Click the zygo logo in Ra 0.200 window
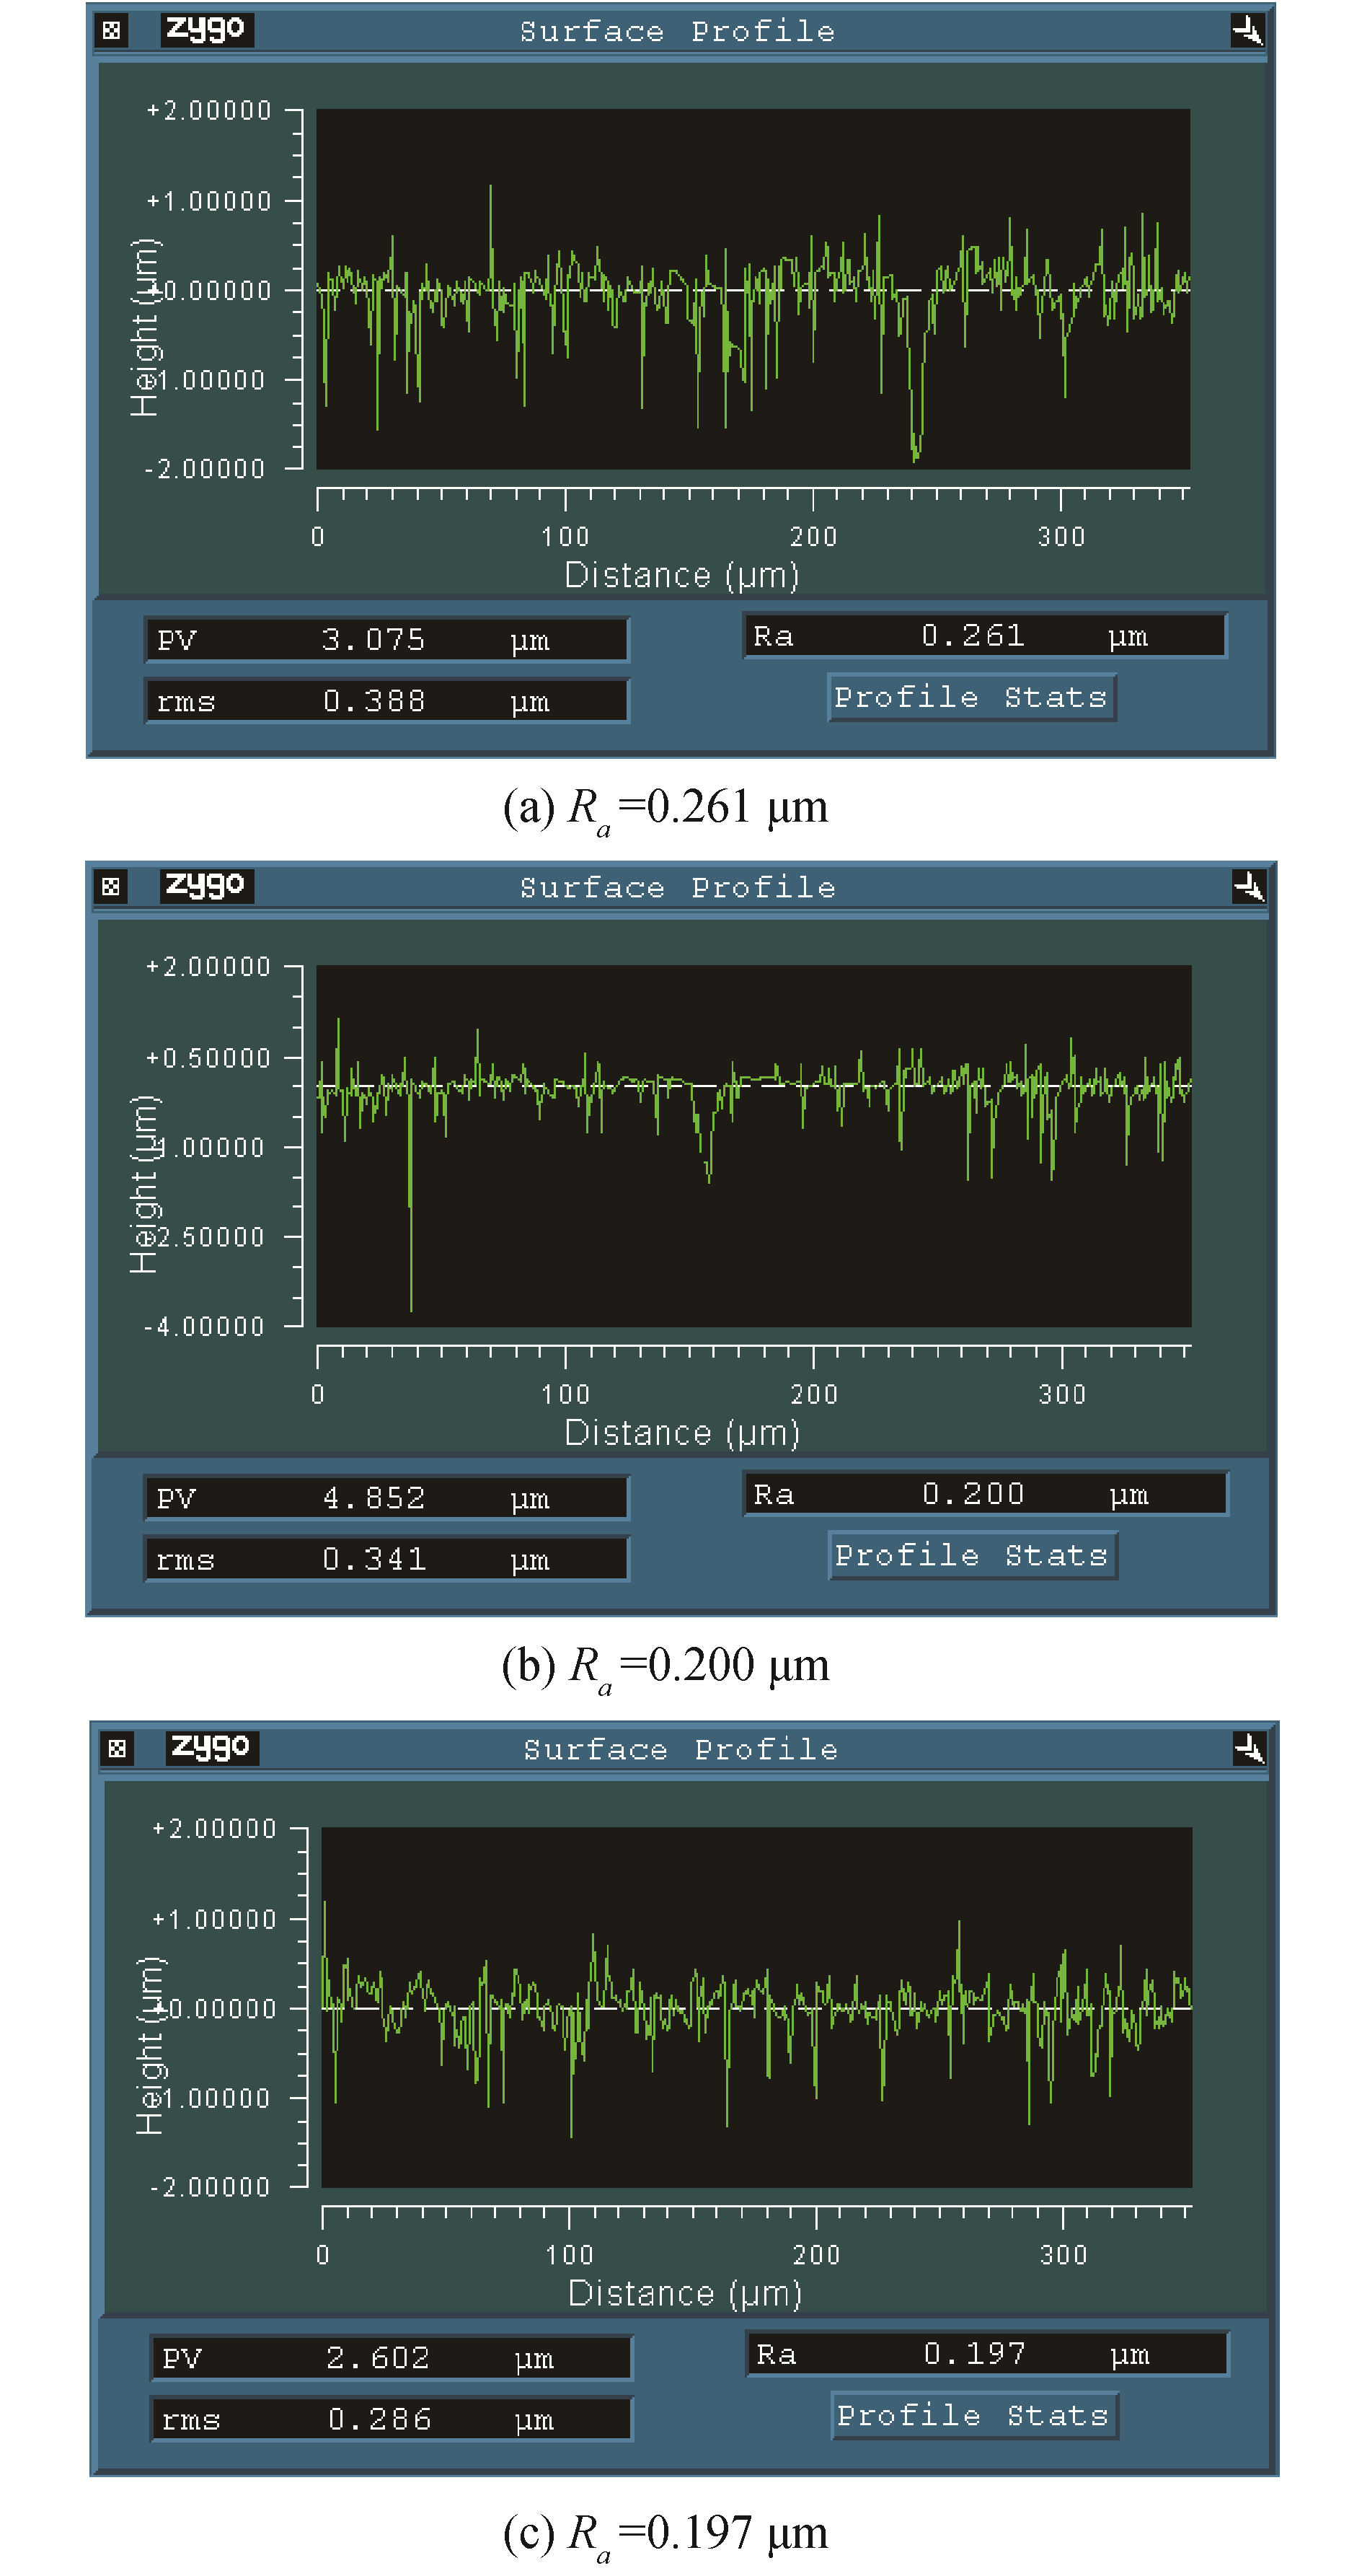This screenshot has width=1362, height=2576. tap(205, 886)
